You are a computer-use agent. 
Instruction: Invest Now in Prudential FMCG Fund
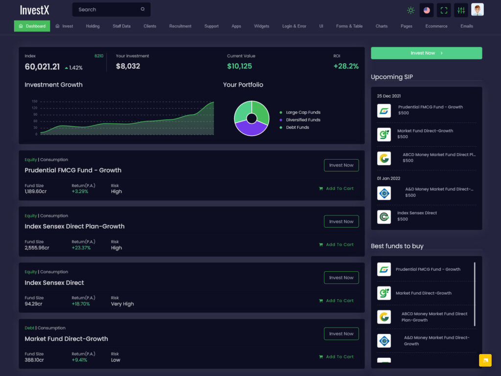point(341,165)
